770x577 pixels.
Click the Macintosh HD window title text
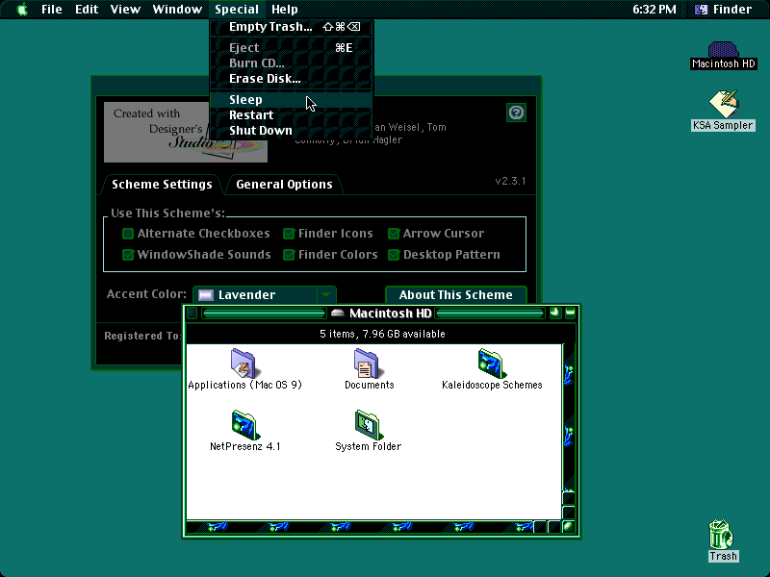click(391, 314)
